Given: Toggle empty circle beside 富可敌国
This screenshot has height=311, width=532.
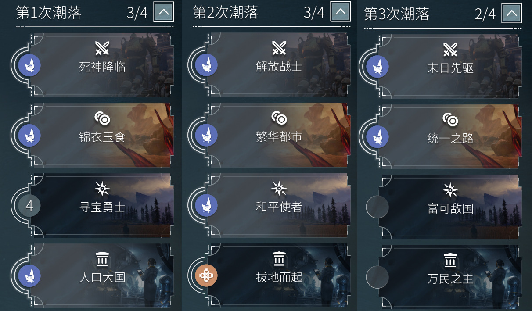Looking at the screenshot, I should click(x=377, y=207).
